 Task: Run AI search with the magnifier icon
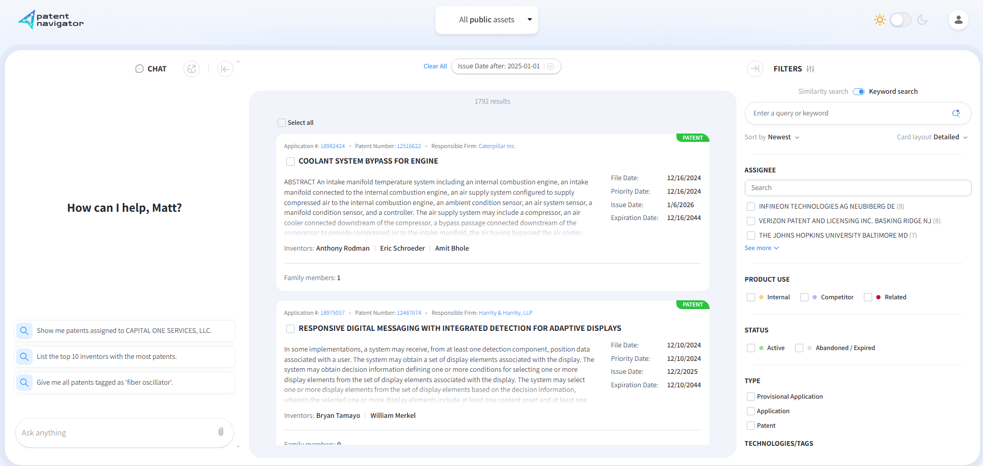pyautogui.click(x=957, y=113)
